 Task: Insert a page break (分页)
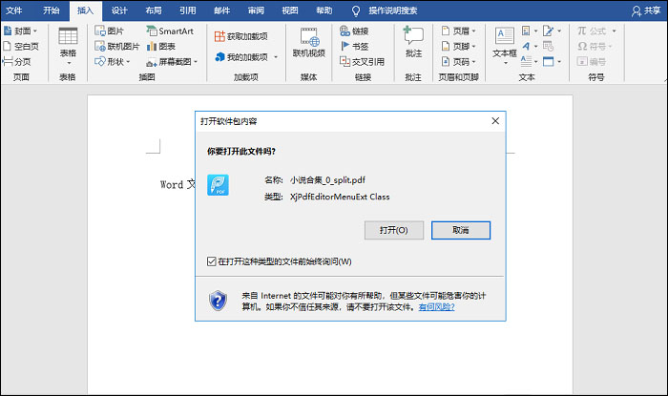[16, 62]
